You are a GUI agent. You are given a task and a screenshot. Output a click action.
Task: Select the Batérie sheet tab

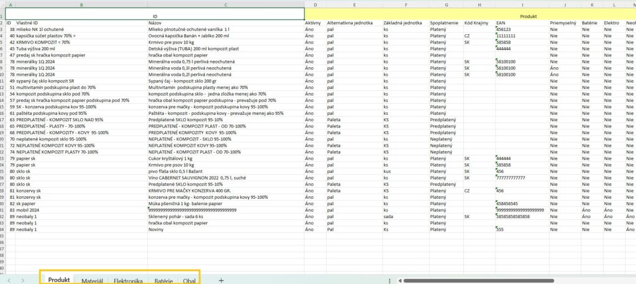click(163, 281)
